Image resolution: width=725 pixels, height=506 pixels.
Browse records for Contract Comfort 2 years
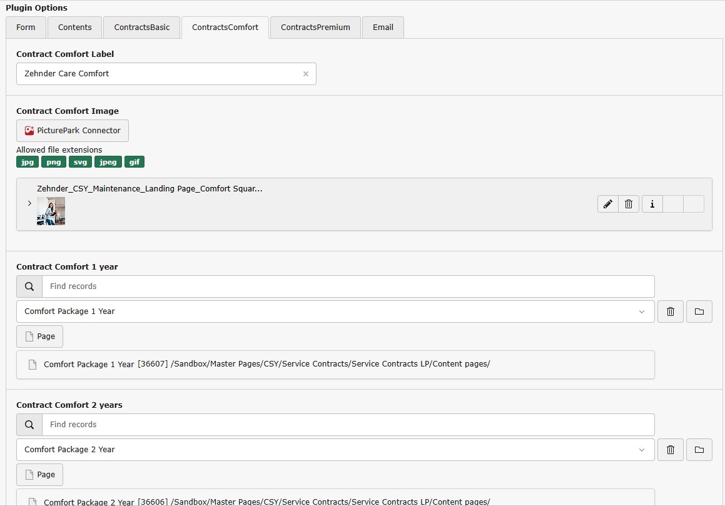(x=699, y=450)
